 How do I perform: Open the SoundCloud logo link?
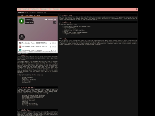51,19
